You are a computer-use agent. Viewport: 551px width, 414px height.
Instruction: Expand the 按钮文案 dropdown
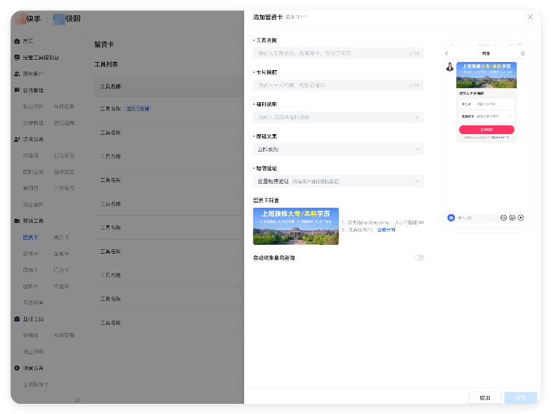(x=338, y=149)
